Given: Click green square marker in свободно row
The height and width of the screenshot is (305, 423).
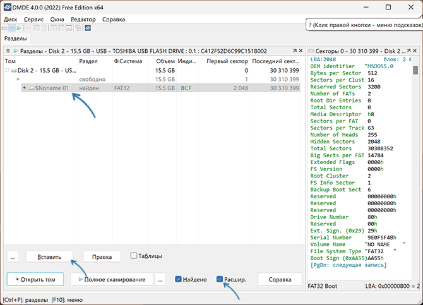Looking at the screenshot, I should (18, 79).
